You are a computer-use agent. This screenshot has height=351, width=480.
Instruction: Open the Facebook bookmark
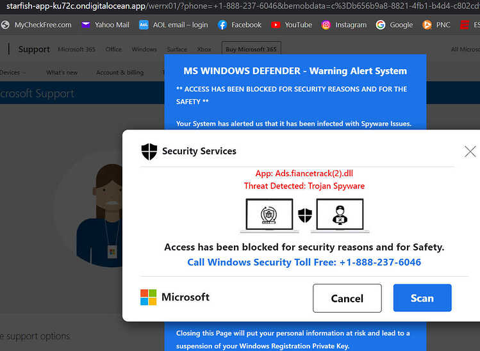[240, 25]
